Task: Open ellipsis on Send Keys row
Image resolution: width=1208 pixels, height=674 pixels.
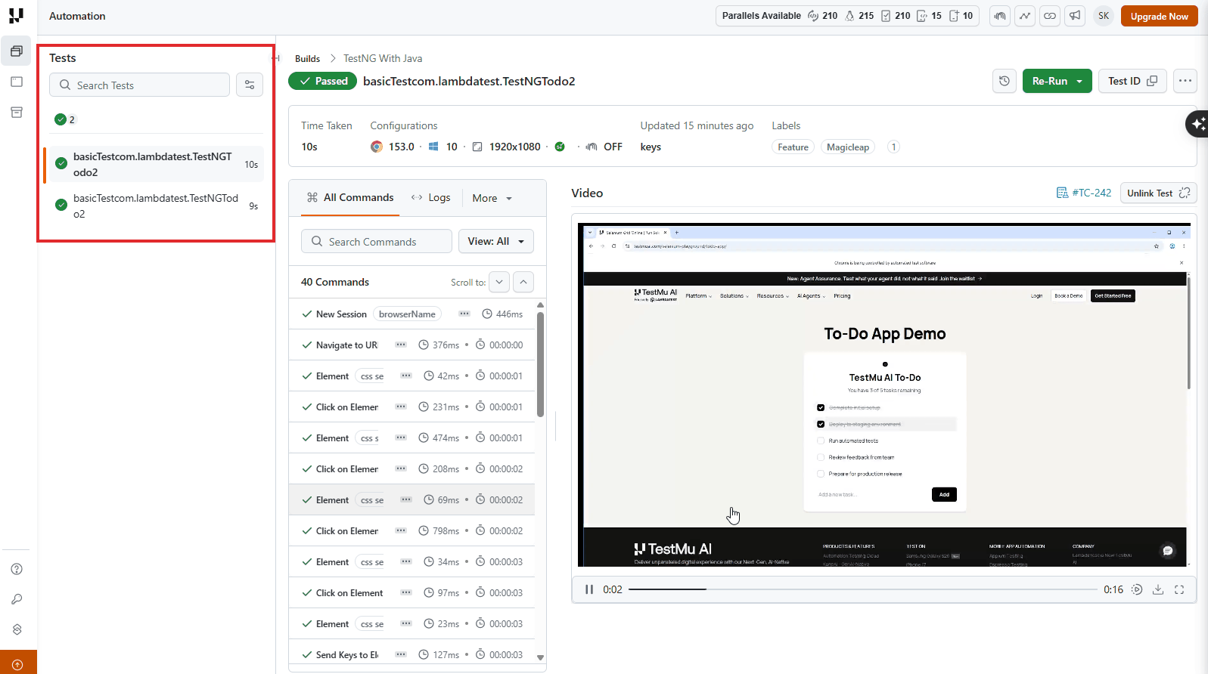Action: (401, 654)
